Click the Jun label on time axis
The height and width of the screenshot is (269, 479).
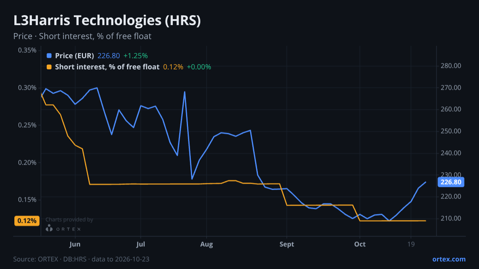75,244
